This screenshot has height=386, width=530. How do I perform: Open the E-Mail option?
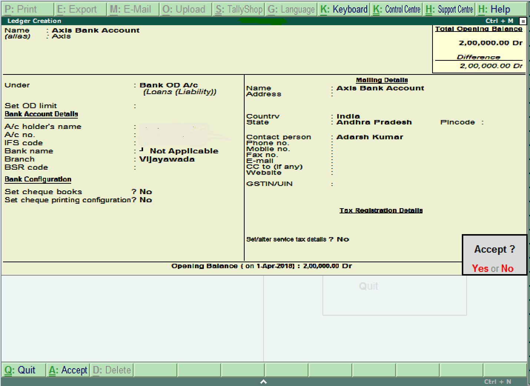(x=133, y=9)
